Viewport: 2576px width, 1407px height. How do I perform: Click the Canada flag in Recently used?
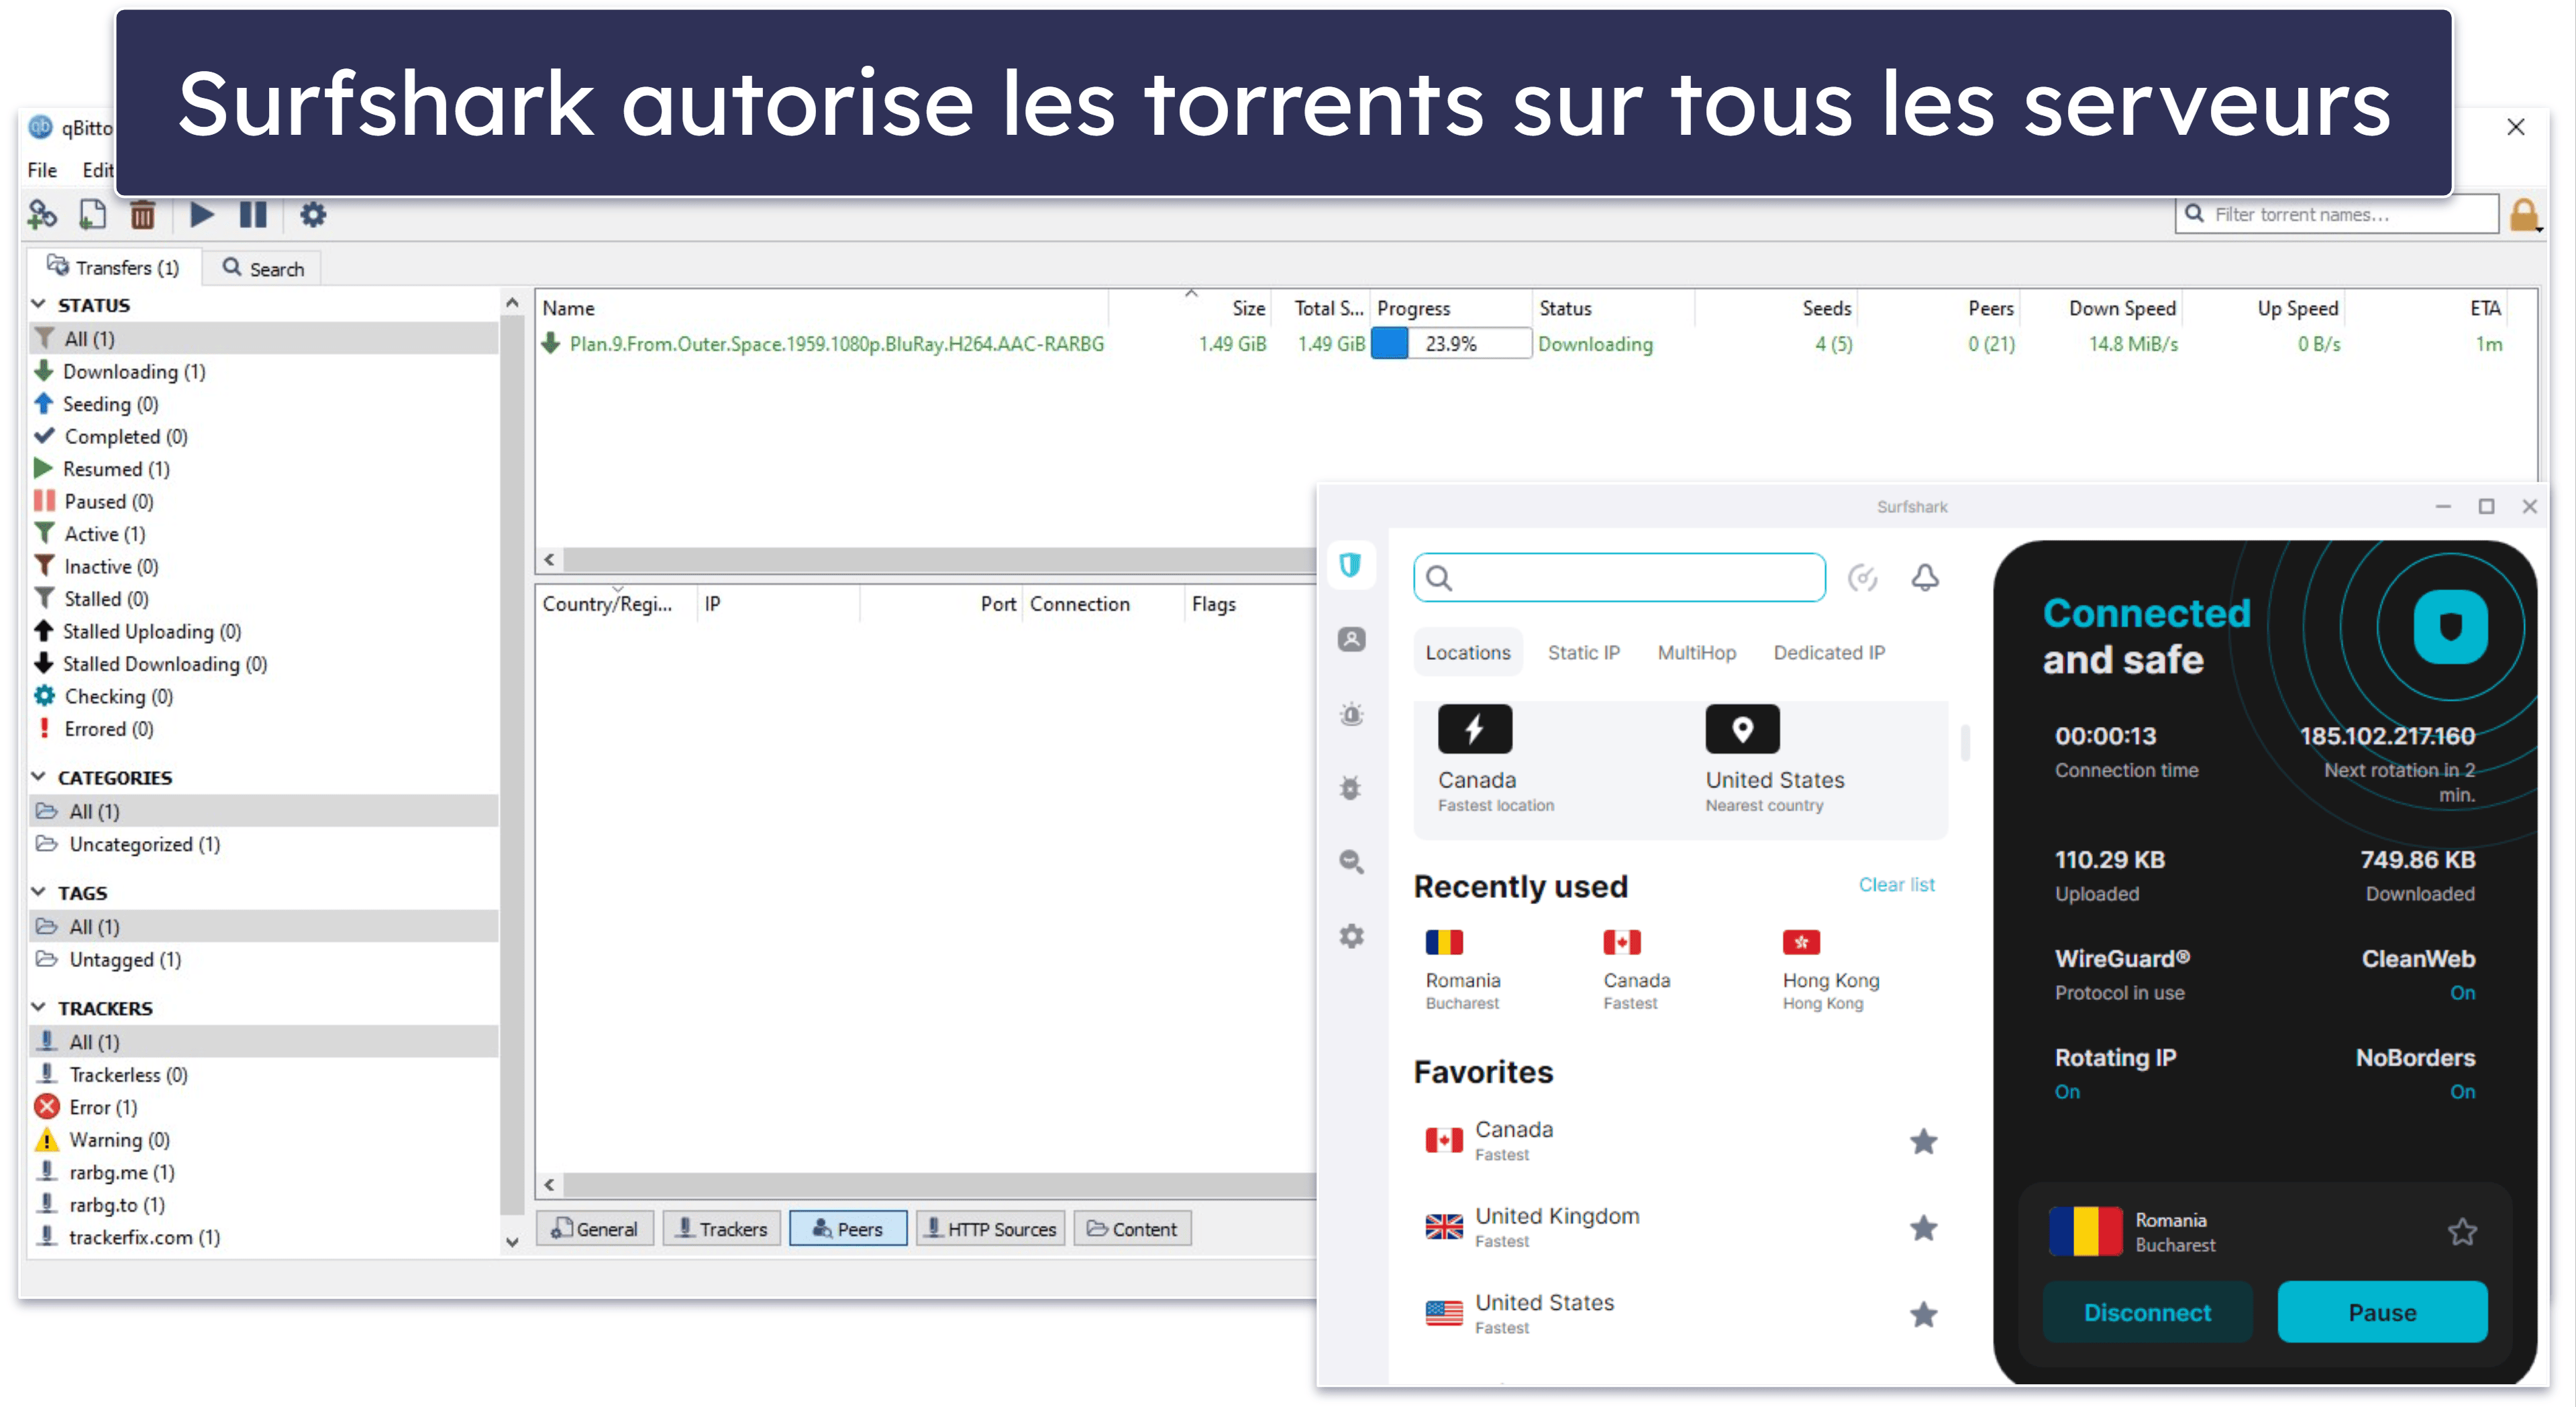[x=1622, y=942]
